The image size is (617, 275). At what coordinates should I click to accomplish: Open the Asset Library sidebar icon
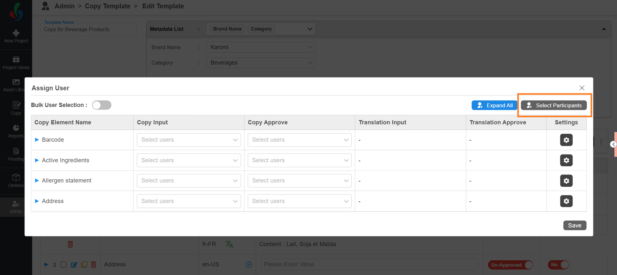[16, 82]
